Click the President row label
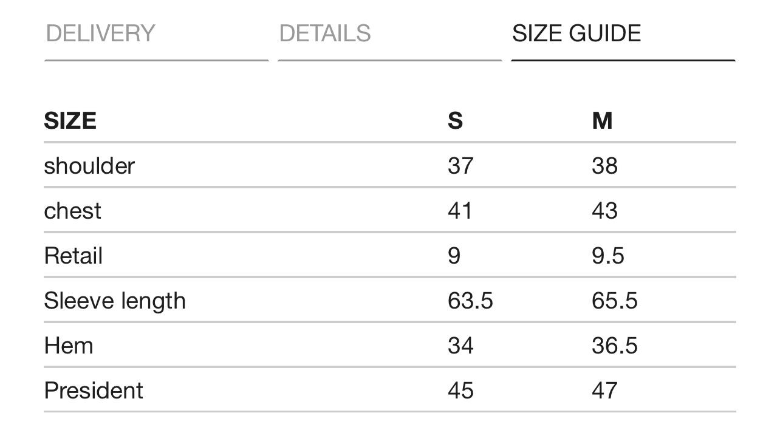Screen dimensions: 780x441 point(94,391)
